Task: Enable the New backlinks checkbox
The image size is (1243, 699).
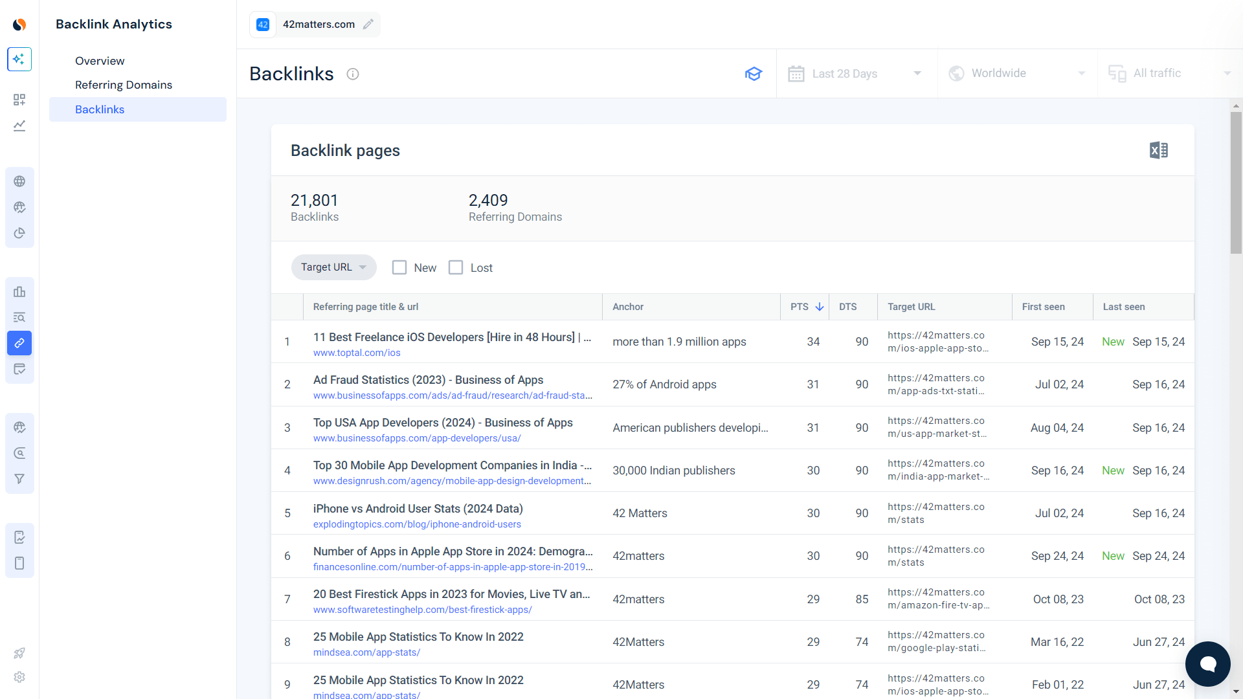Action: [399, 267]
